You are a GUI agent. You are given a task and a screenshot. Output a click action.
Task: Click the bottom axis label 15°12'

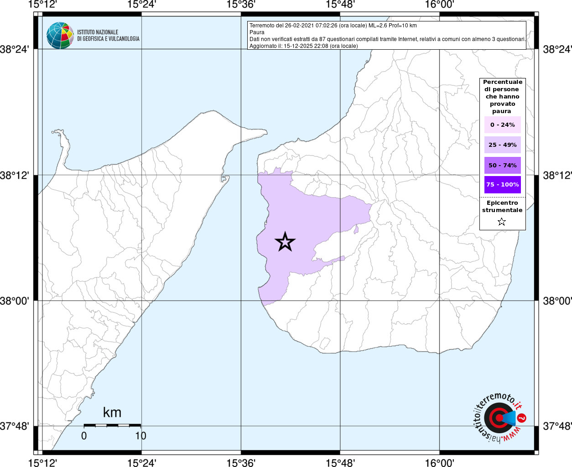(x=42, y=462)
